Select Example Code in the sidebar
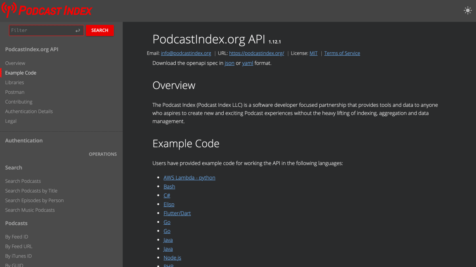The image size is (476, 267). [x=21, y=73]
